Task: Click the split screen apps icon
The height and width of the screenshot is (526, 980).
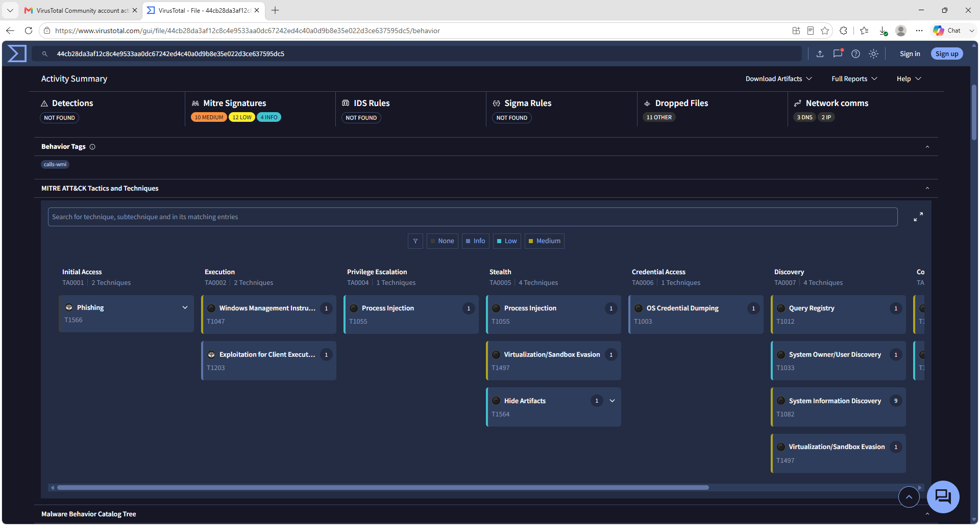Action: click(x=796, y=31)
